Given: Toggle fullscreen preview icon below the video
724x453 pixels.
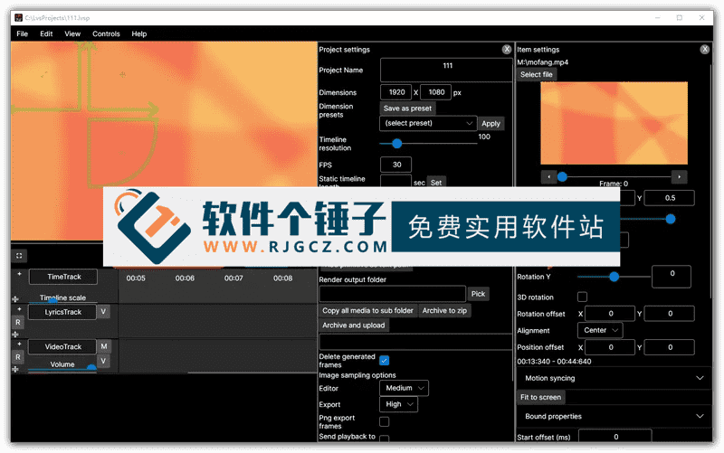Looking at the screenshot, I should (19, 256).
